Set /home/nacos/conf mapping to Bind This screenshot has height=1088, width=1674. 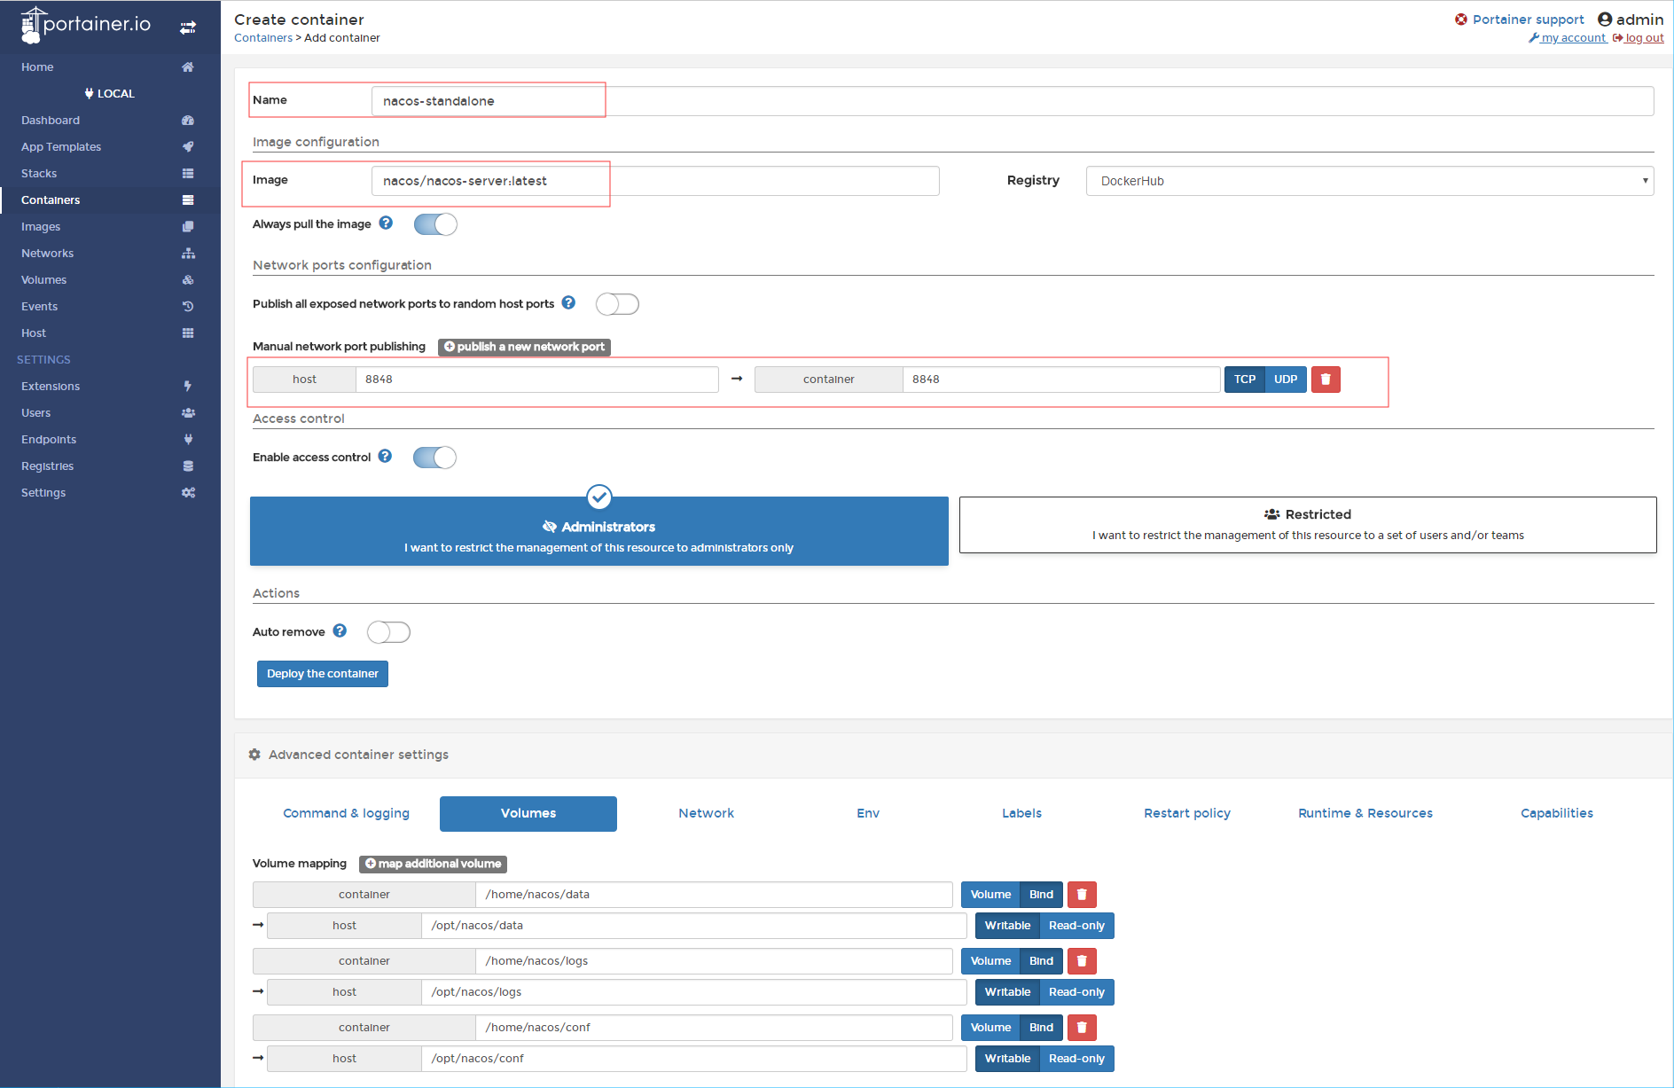pyautogui.click(x=1041, y=1028)
